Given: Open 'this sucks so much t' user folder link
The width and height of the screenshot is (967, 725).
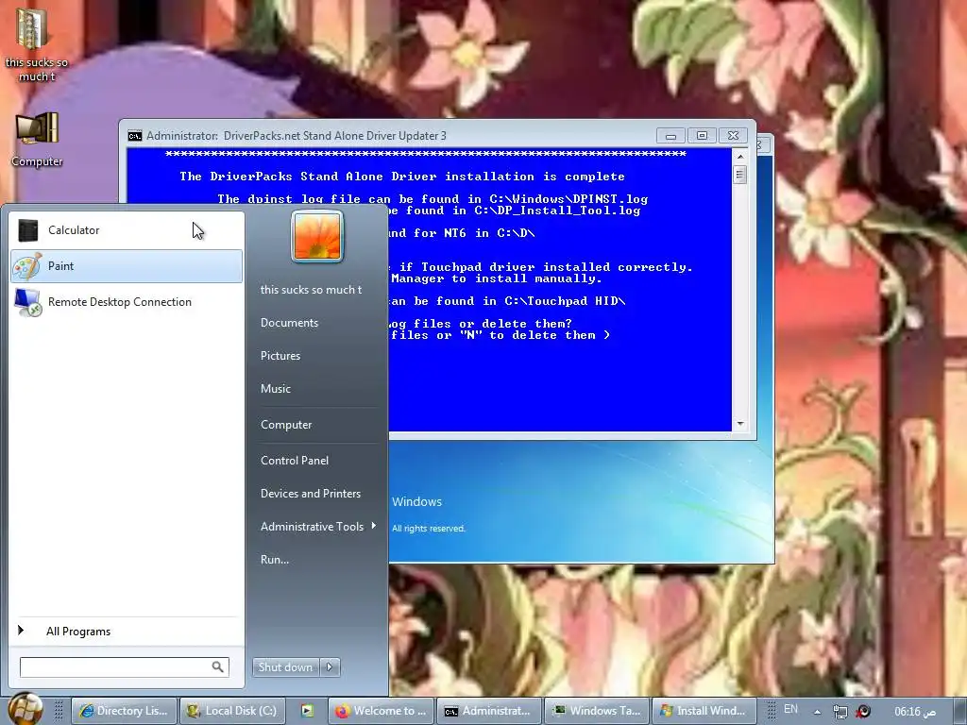Looking at the screenshot, I should (311, 290).
